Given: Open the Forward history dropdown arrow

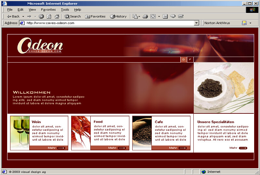Looking at the screenshot, I should (x=35, y=17).
